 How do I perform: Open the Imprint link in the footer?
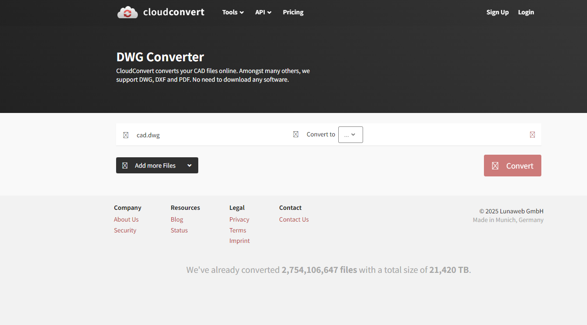click(x=240, y=241)
